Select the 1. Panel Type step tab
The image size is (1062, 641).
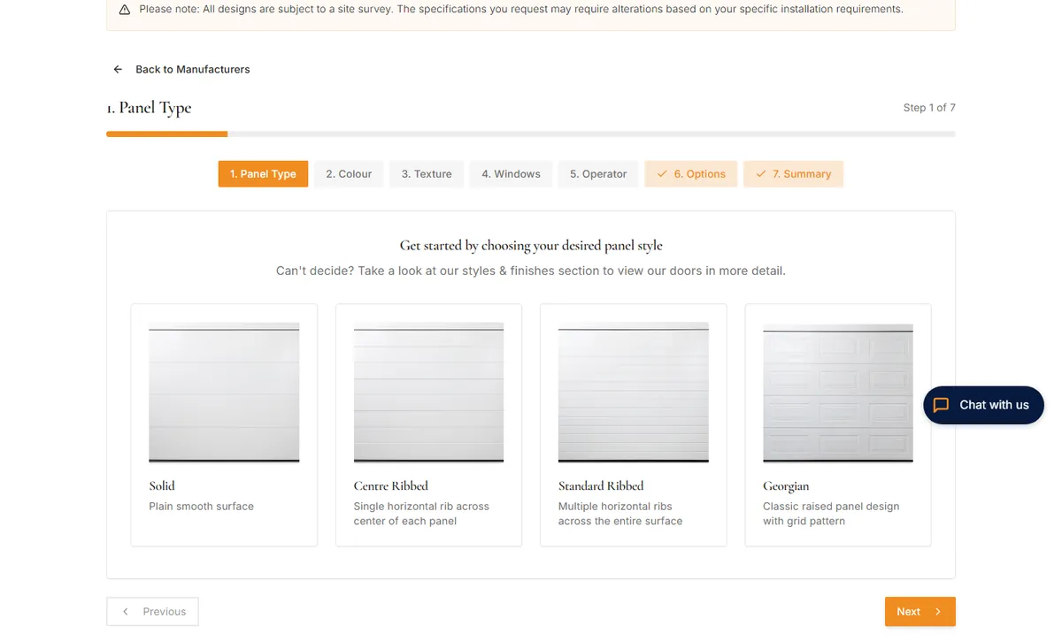tap(263, 174)
